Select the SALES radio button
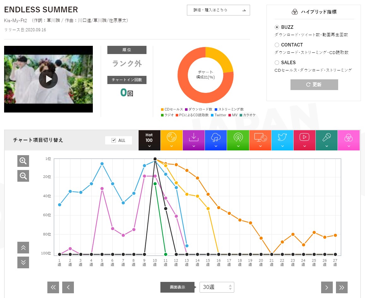 pyautogui.click(x=277, y=63)
